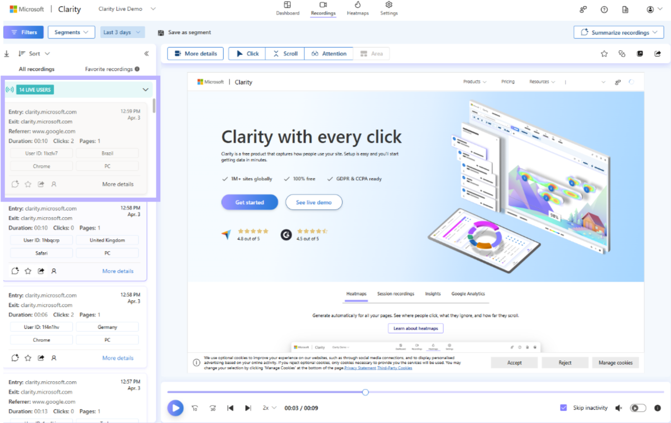Expand the Segments dropdown
Screen dimensions: 671x423
pos(71,32)
